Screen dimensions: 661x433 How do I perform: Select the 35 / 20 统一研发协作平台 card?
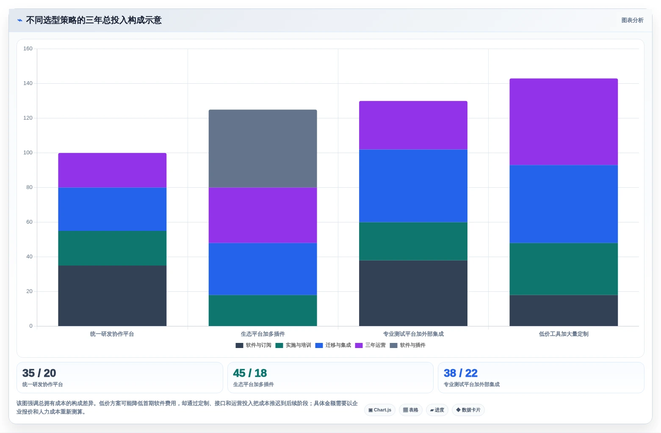(x=120, y=378)
